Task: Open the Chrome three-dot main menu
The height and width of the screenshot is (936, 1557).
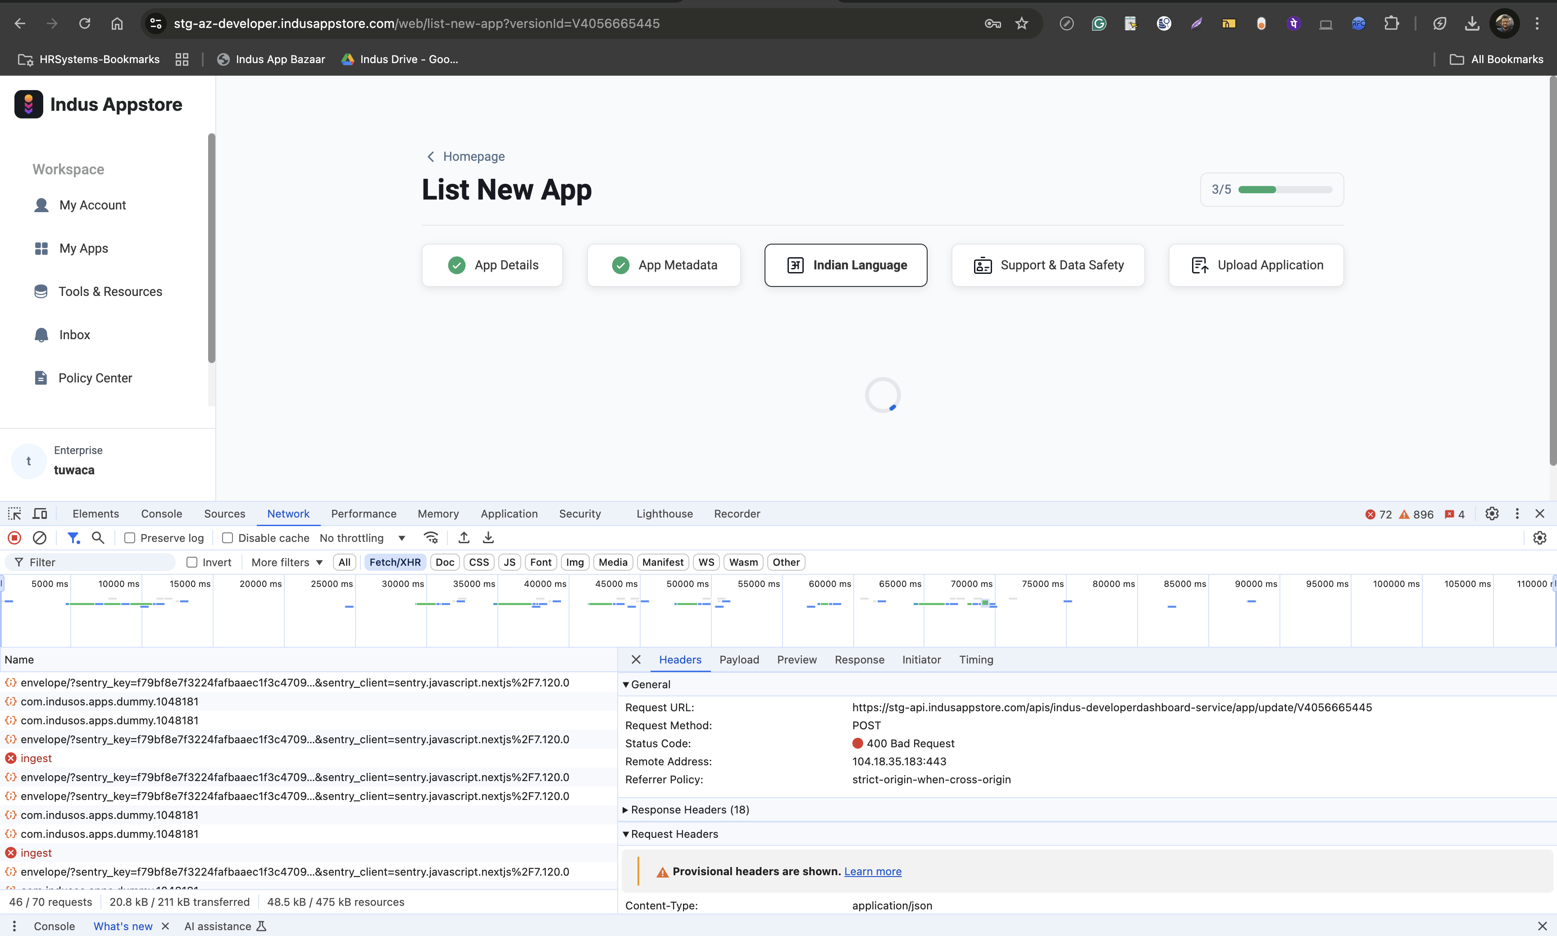Action: pos(1538,23)
